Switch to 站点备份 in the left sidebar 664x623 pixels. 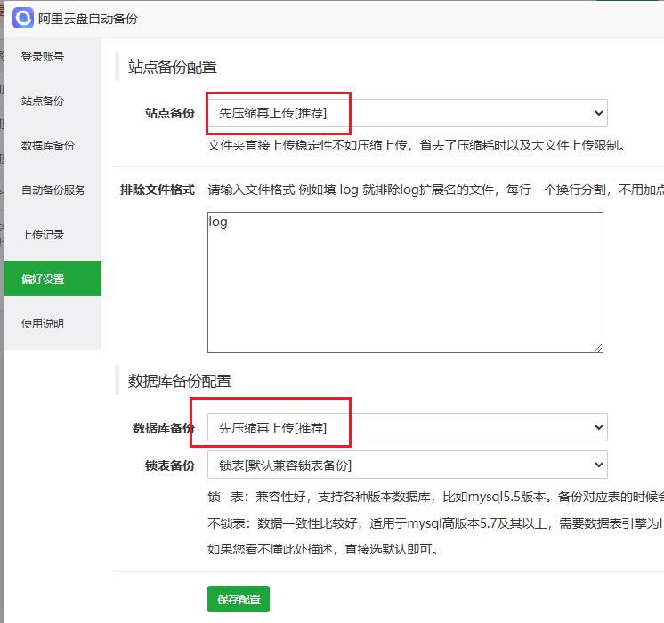point(43,101)
